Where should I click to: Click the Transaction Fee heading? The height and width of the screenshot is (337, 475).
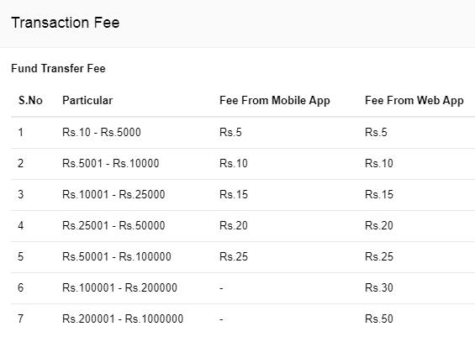(65, 23)
